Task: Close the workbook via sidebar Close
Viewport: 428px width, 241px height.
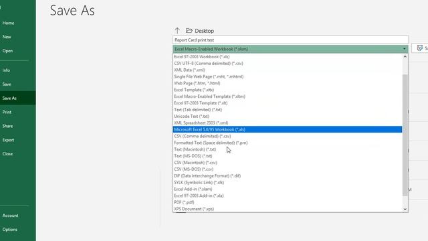Action: [18, 154]
